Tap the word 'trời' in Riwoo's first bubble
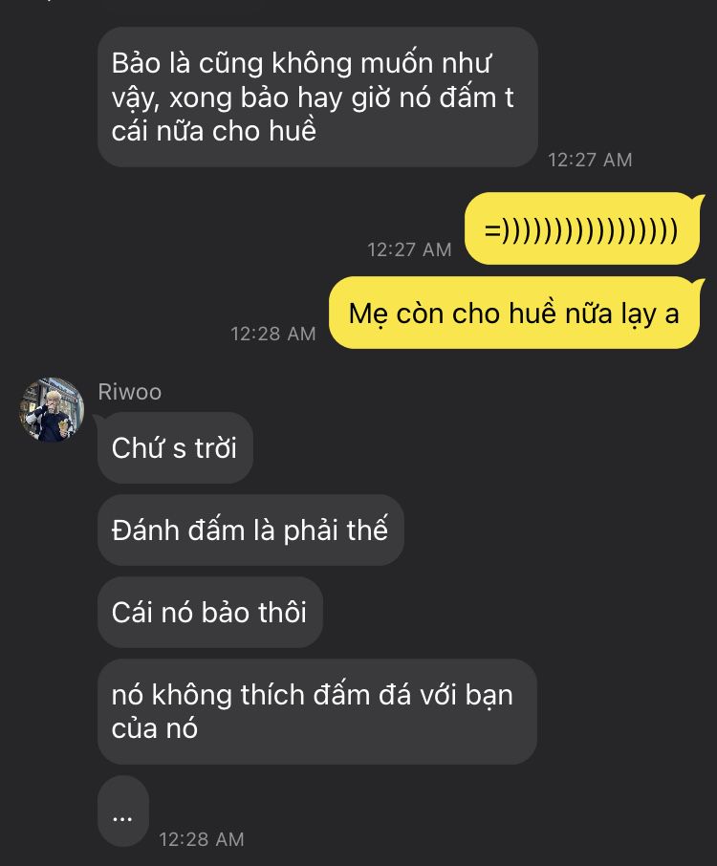The width and height of the screenshot is (717, 866). point(215,447)
